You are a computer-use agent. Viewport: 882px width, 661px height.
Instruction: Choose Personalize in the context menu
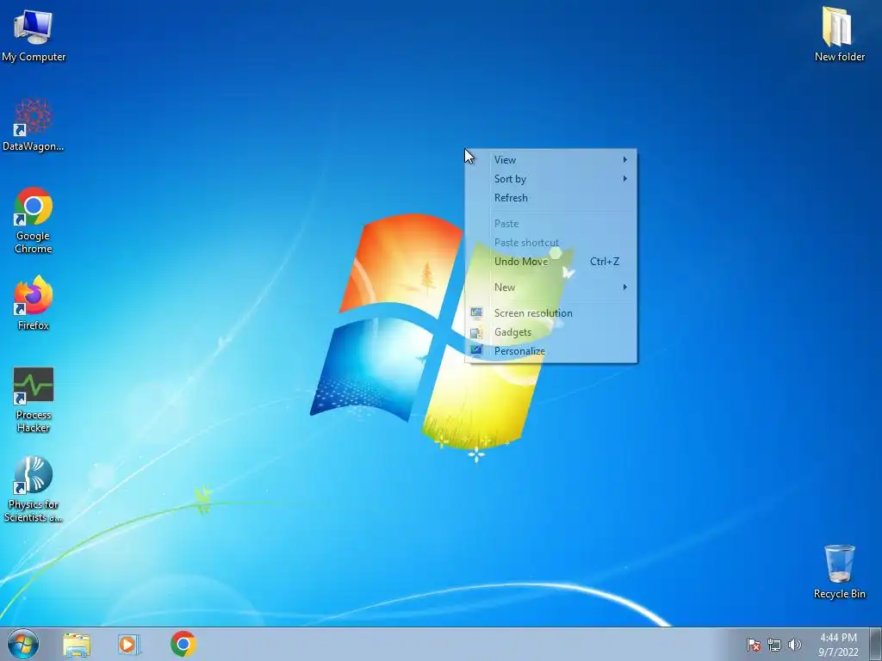click(x=550, y=351)
